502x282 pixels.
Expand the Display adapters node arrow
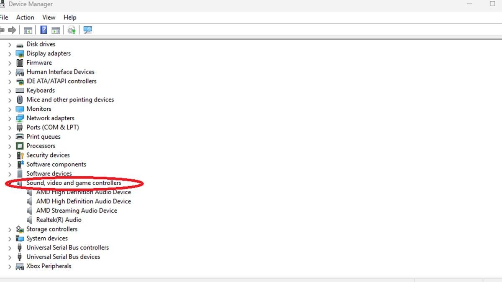(x=10, y=53)
